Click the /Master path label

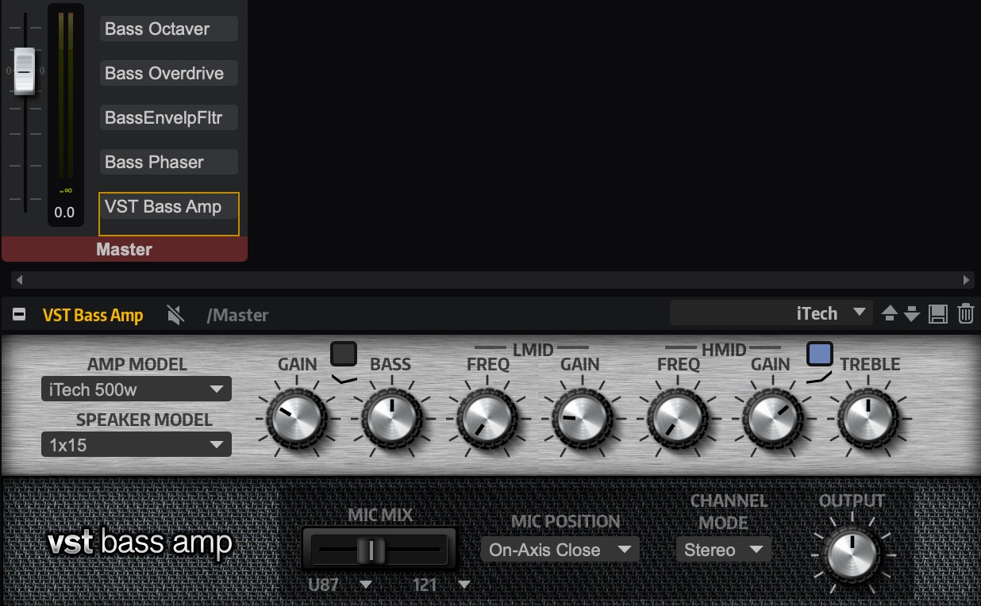(x=237, y=315)
